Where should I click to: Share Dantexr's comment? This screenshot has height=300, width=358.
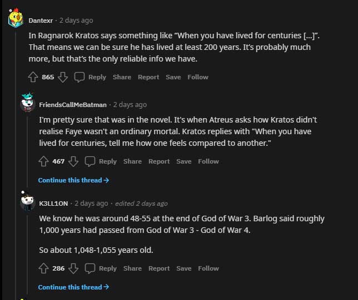pos(122,77)
